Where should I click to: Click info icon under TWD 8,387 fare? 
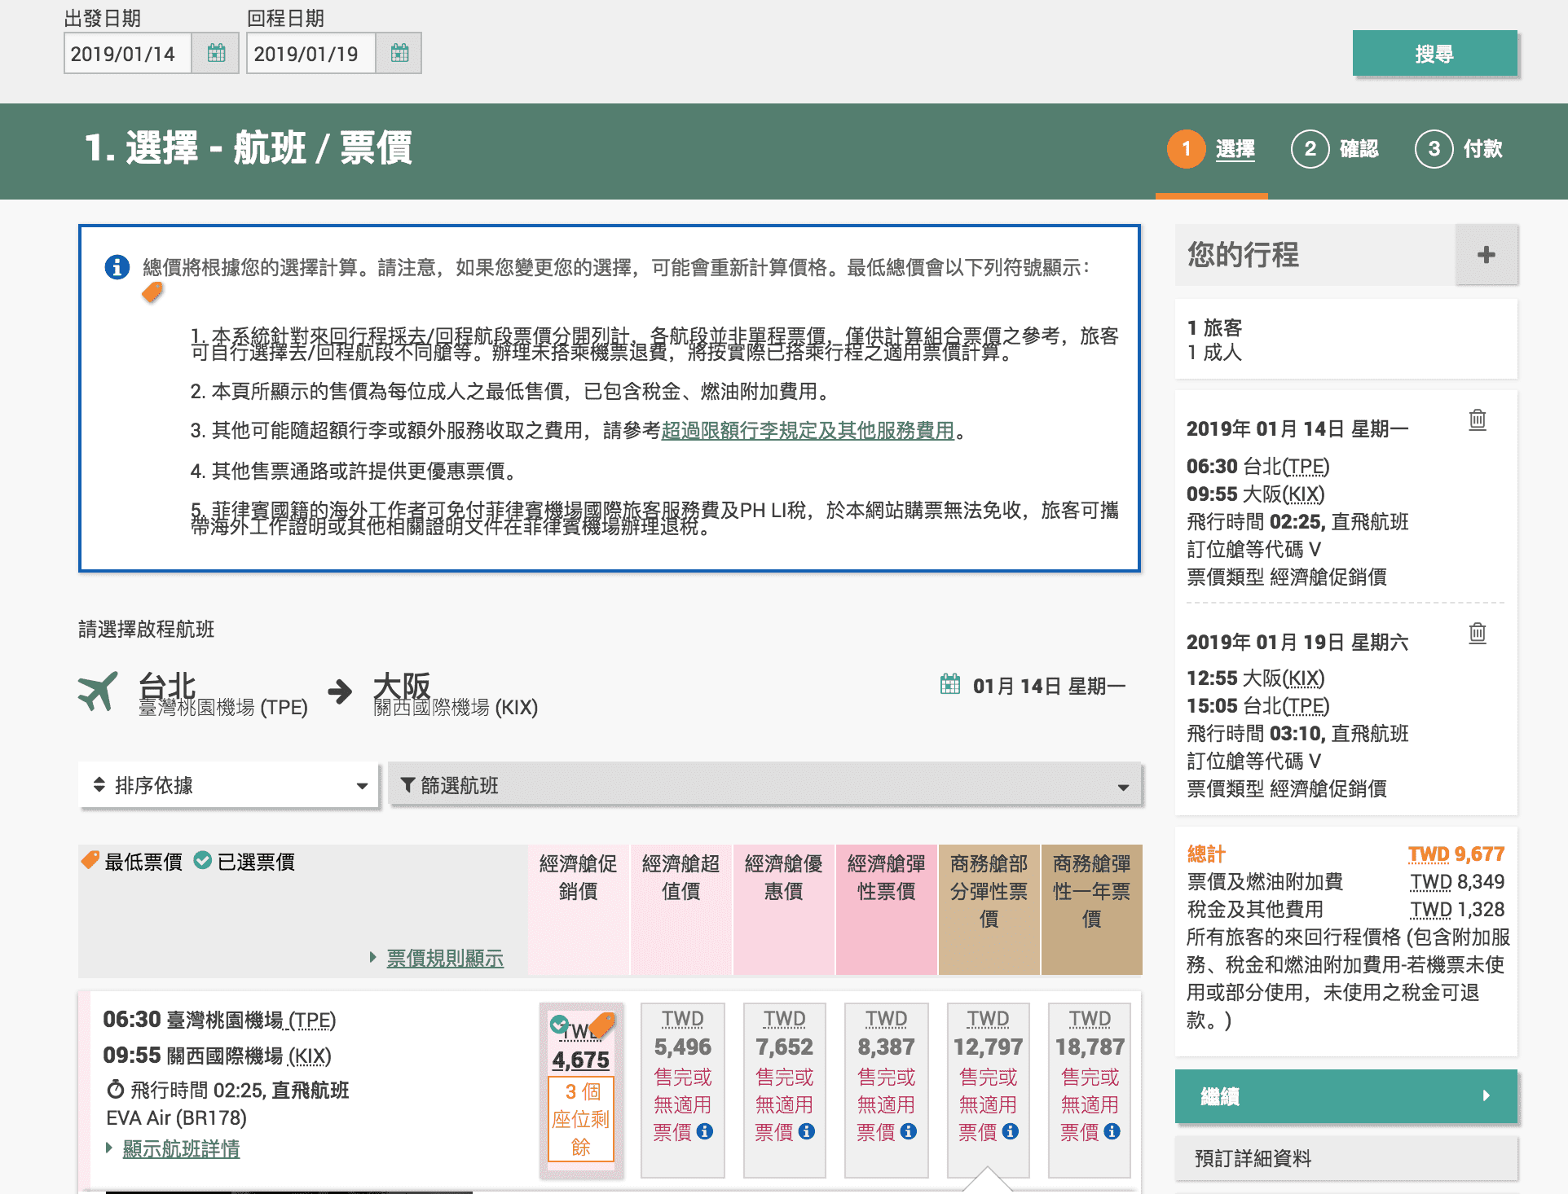[x=909, y=1131]
